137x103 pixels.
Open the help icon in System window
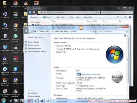(x=125, y=35)
